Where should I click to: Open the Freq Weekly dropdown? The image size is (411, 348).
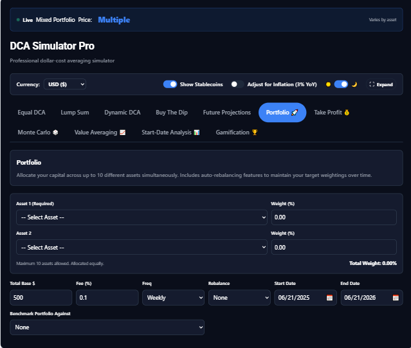[x=173, y=298]
